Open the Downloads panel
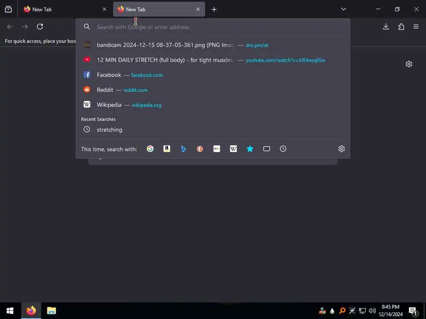This screenshot has width=426, height=319. (386, 27)
